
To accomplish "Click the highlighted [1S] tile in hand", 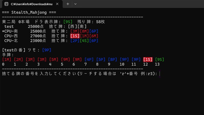I will 148,60.
